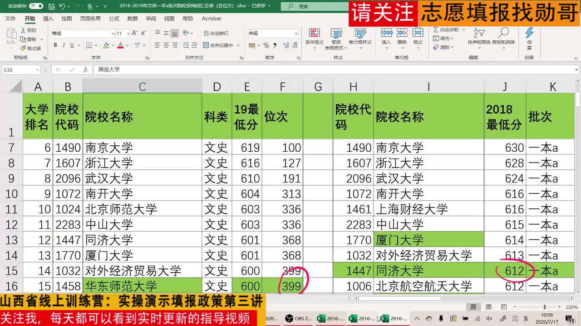Click the increase indent icon
This screenshot has height=326, width=581.
(x=194, y=45)
